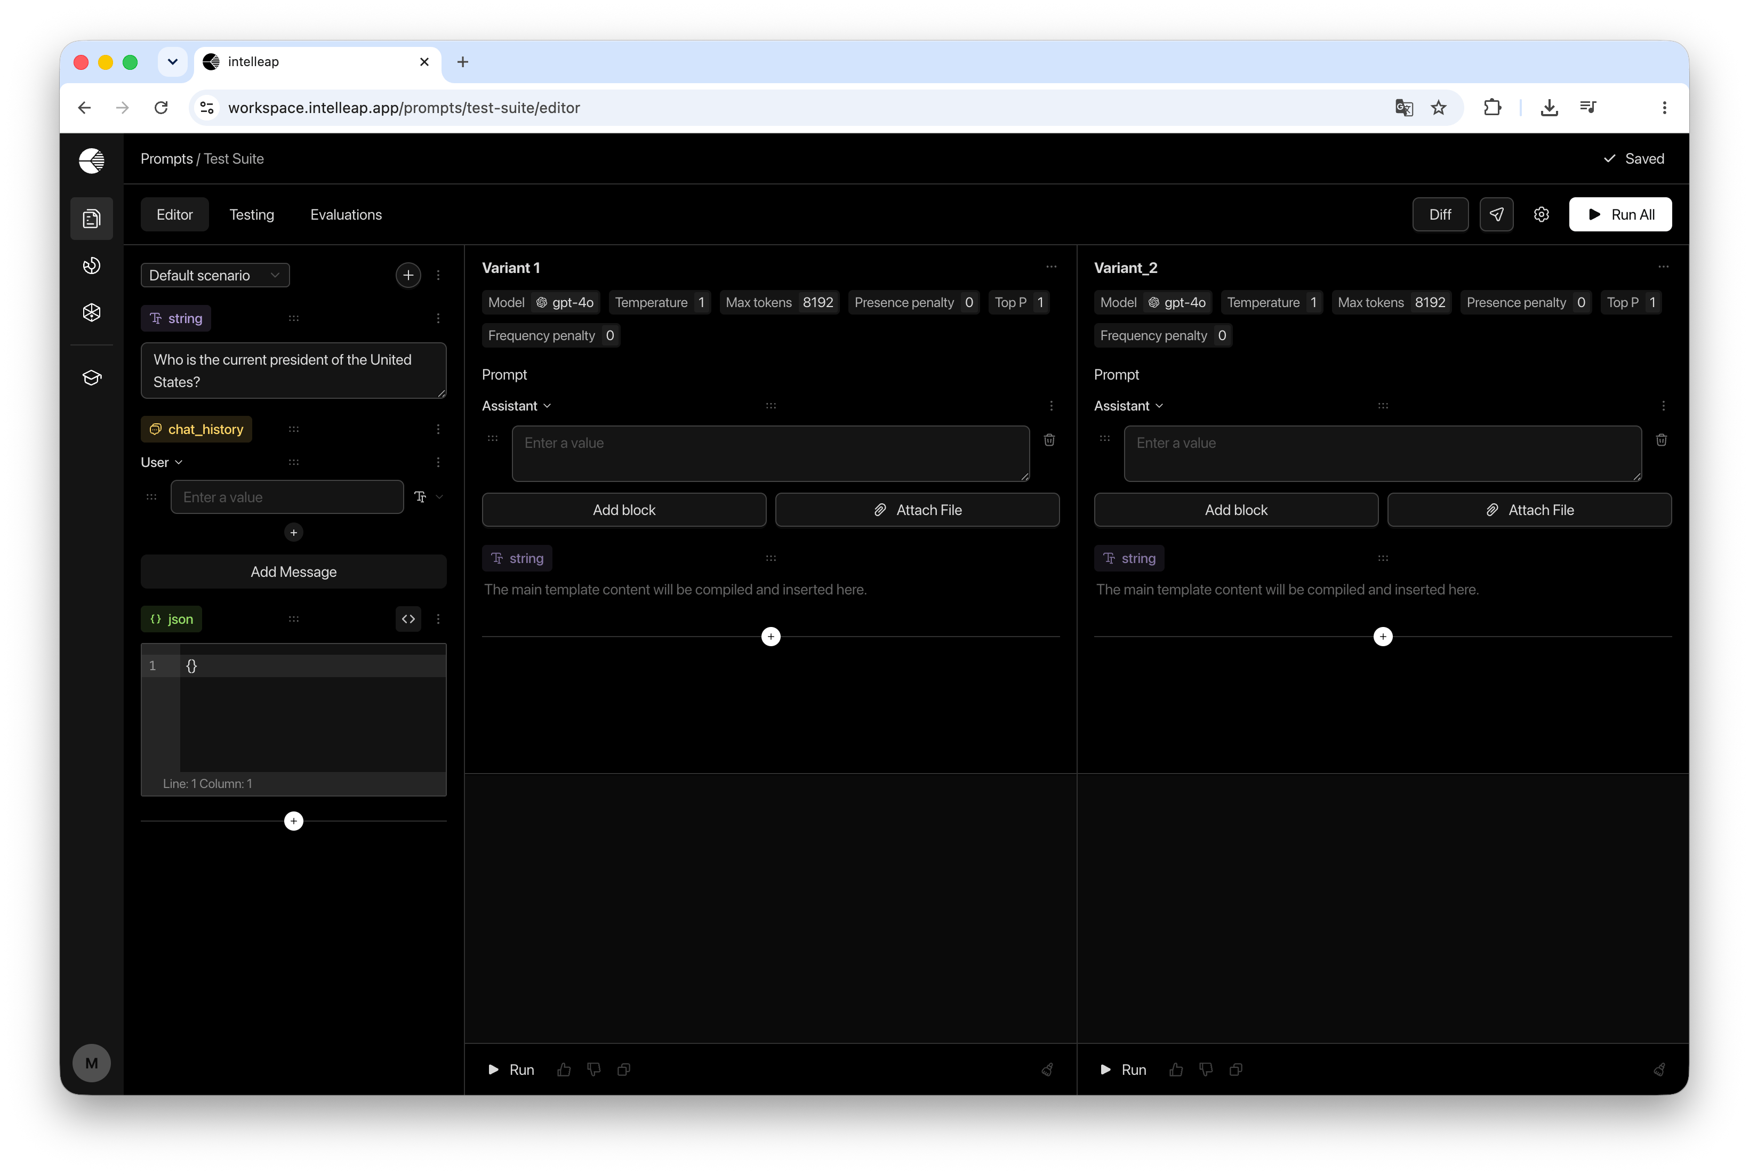Thumbs up Variant 1 output
Screen dimensions: 1749x1174
tap(564, 1070)
